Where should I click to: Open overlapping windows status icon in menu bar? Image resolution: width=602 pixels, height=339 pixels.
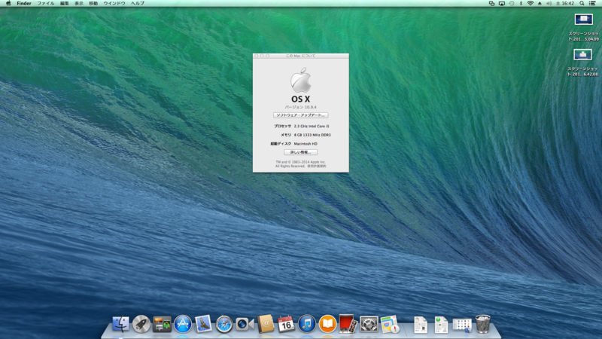[x=491, y=4]
